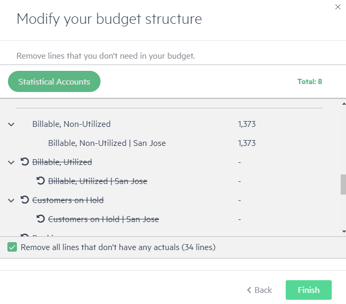Select the Statistical Accounts tab
The width and height of the screenshot is (346, 304).
[x=54, y=81]
